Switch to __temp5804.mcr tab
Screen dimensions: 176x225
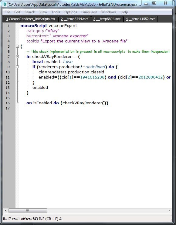pyautogui.click(x=107, y=19)
